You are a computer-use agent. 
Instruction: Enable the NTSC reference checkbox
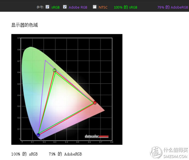point(94,7)
